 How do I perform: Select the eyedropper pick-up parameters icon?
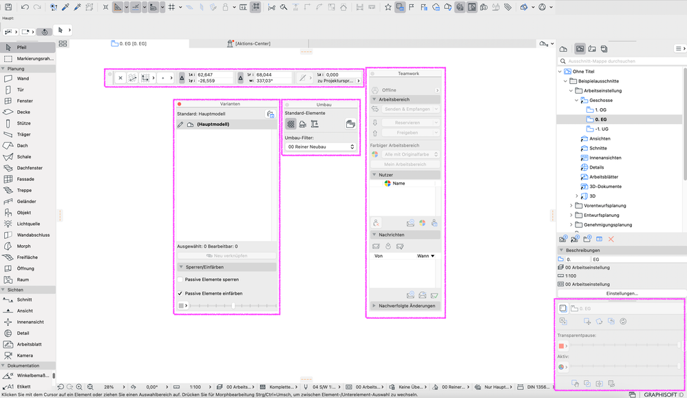pos(65,7)
